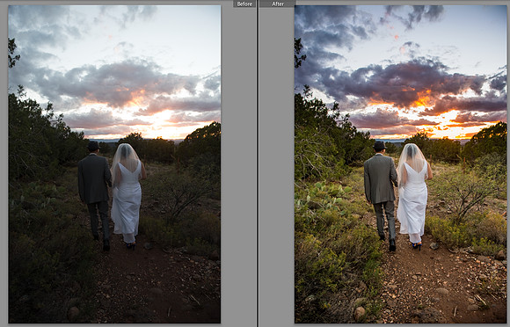Select the After preview image

tap(400, 163)
